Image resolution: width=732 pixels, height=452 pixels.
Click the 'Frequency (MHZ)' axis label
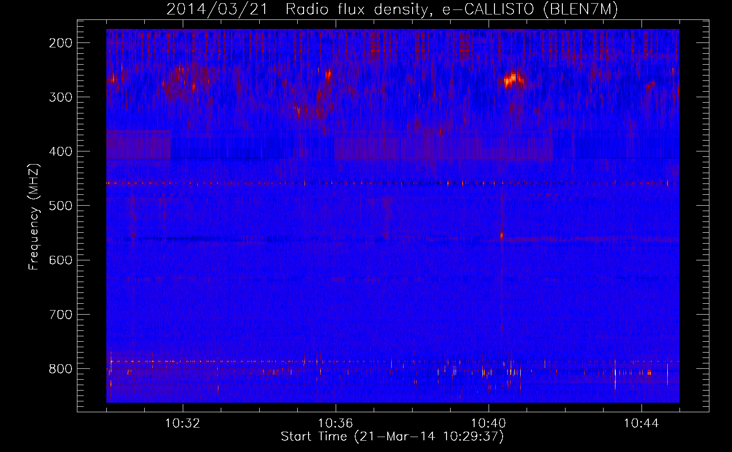[x=34, y=217]
